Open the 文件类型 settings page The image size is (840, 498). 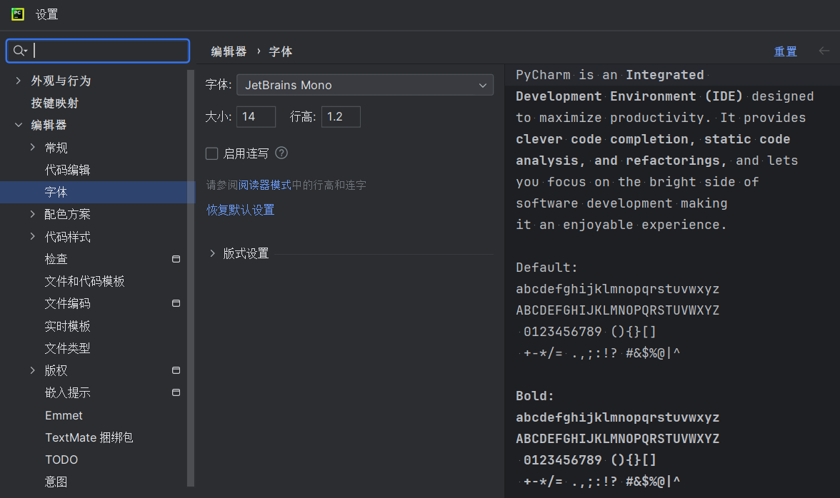pos(67,348)
